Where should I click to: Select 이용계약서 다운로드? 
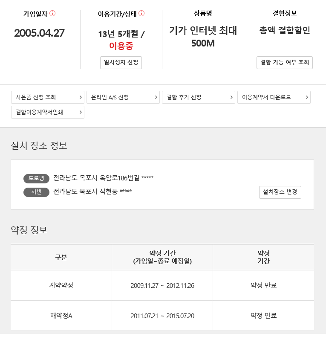[x=269, y=97]
